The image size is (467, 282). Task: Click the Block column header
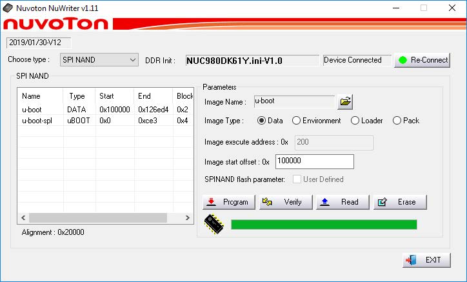click(183, 96)
